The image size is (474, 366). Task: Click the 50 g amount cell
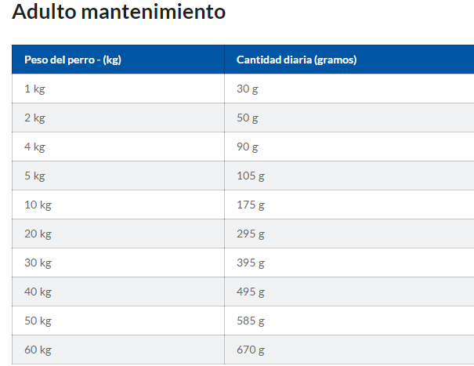247,118
